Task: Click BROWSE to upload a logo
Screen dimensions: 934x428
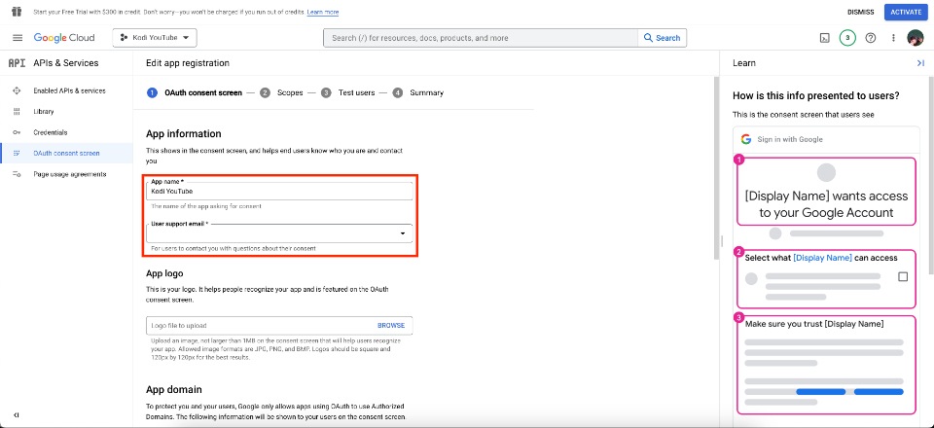Action: pyautogui.click(x=391, y=326)
